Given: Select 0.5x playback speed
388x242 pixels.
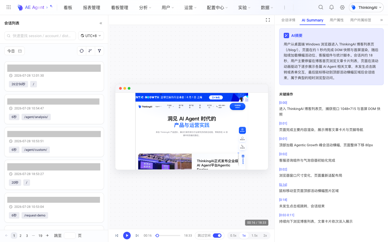Looking at the screenshot, I should (233, 236).
